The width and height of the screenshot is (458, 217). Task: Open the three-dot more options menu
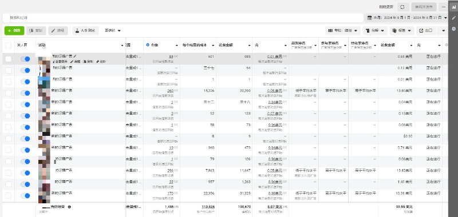click(x=443, y=7)
